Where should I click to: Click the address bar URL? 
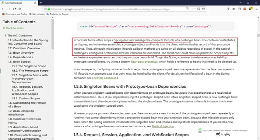(x=111, y=9)
